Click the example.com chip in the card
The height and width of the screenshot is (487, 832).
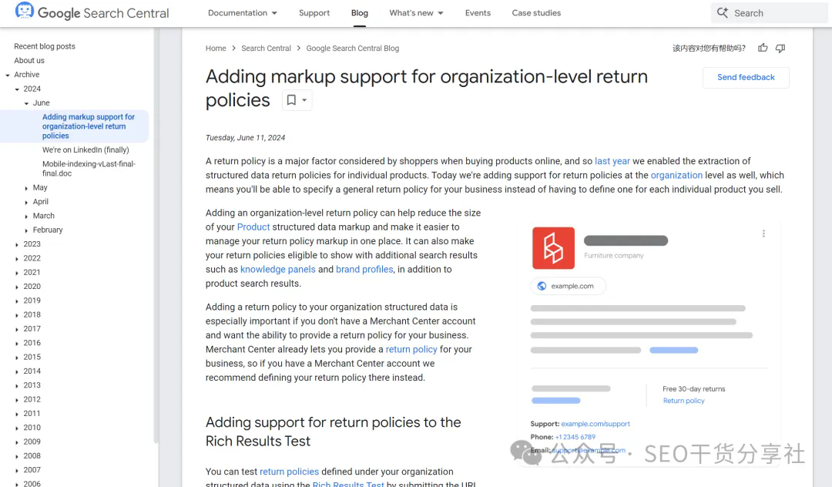pyautogui.click(x=568, y=286)
